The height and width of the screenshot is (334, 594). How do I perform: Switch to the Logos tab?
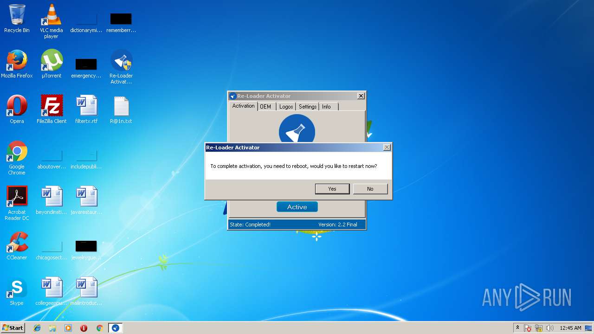(x=286, y=107)
